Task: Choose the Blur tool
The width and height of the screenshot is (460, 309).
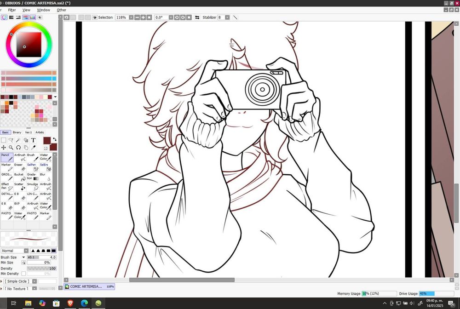Action: (46, 177)
